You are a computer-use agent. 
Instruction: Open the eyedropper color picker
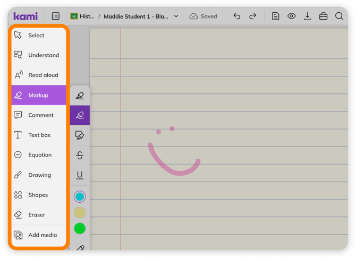click(x=80, y=248)
